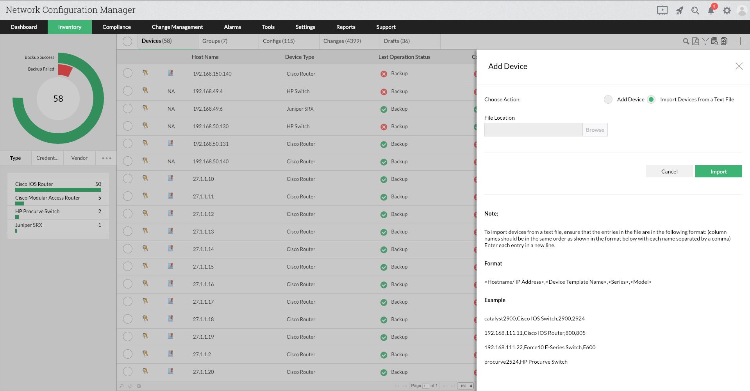Click the Cancel button

[670, 172]
